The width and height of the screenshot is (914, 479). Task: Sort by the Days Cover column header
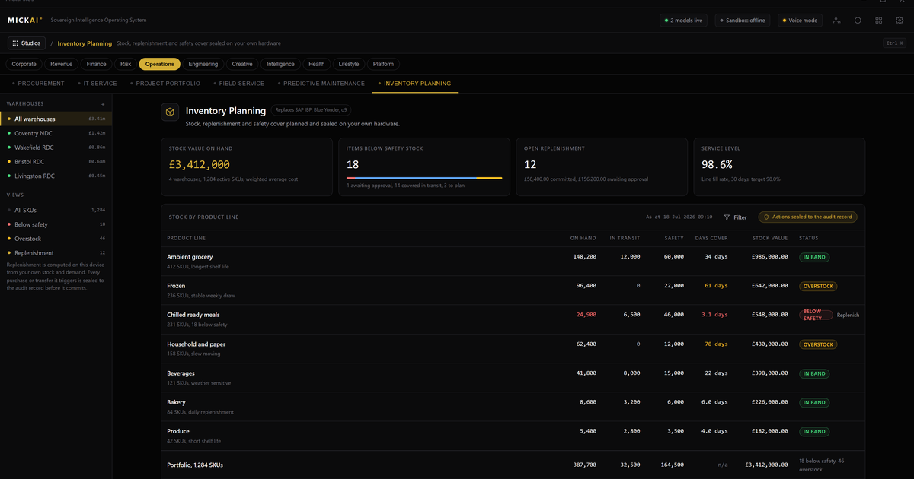point(711,238)
